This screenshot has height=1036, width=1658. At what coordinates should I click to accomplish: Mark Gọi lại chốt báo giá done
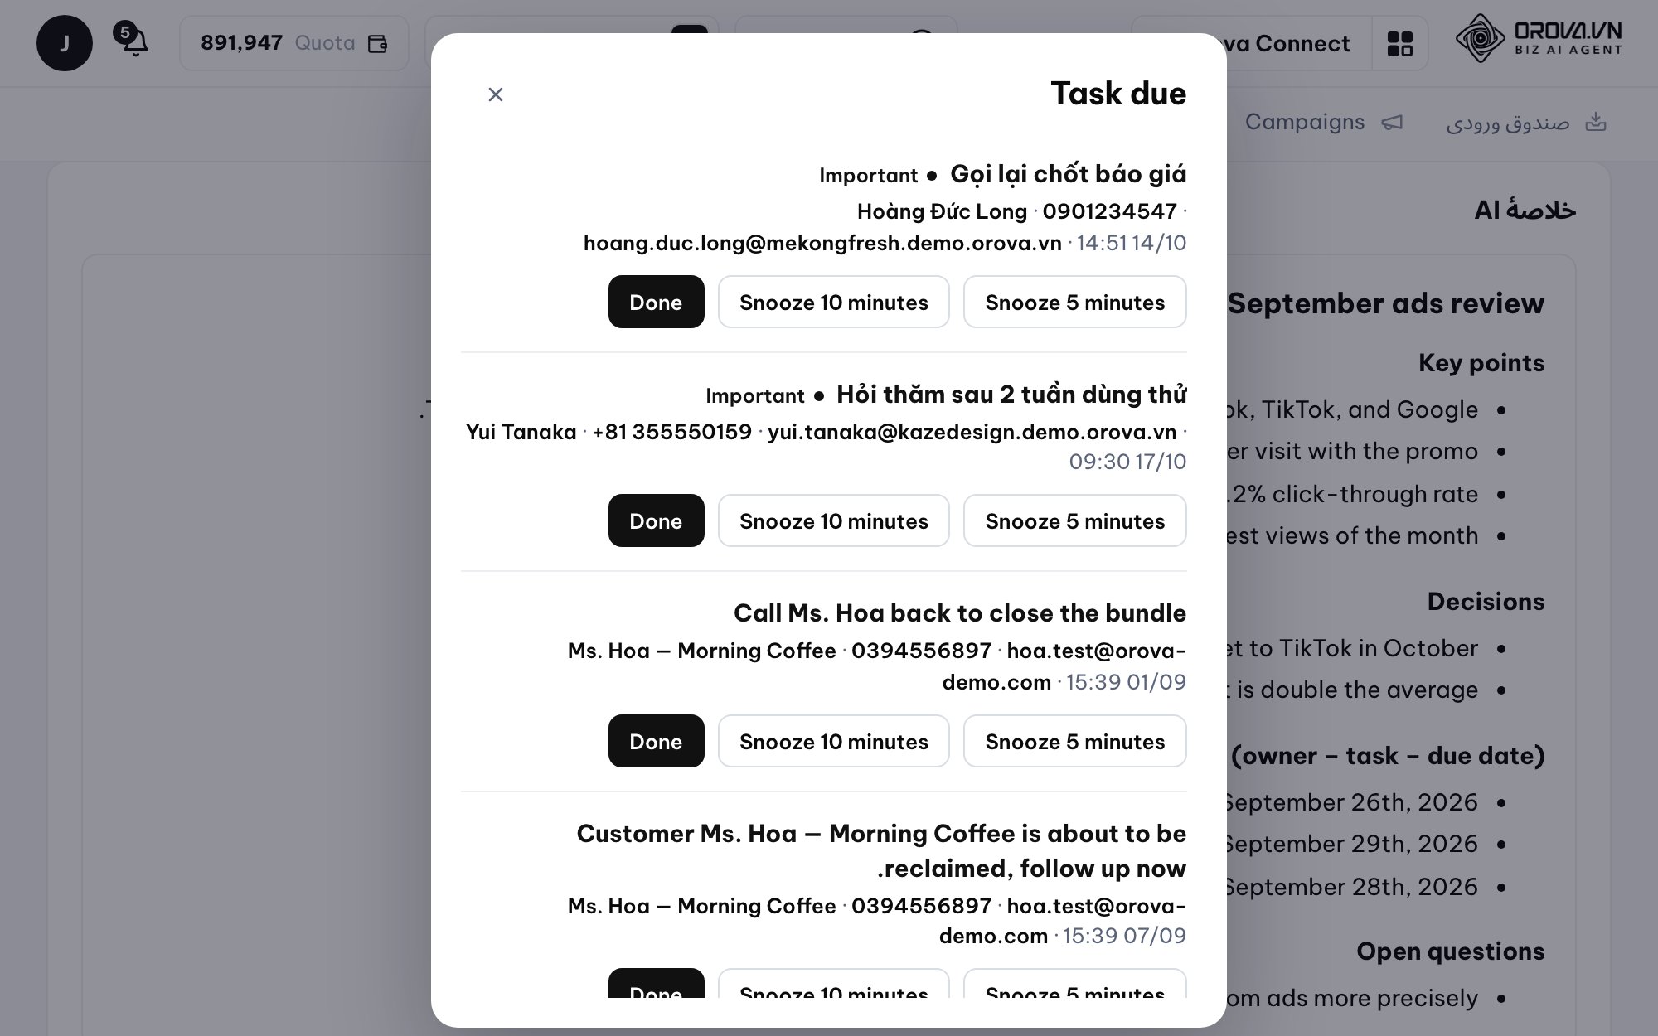(656, 302)
